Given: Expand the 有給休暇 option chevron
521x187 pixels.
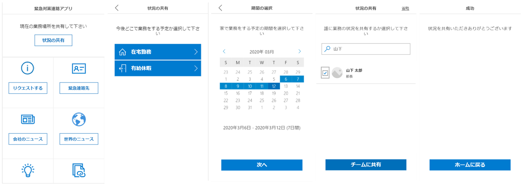Looking at the screenshot, I should pos(196,68).
